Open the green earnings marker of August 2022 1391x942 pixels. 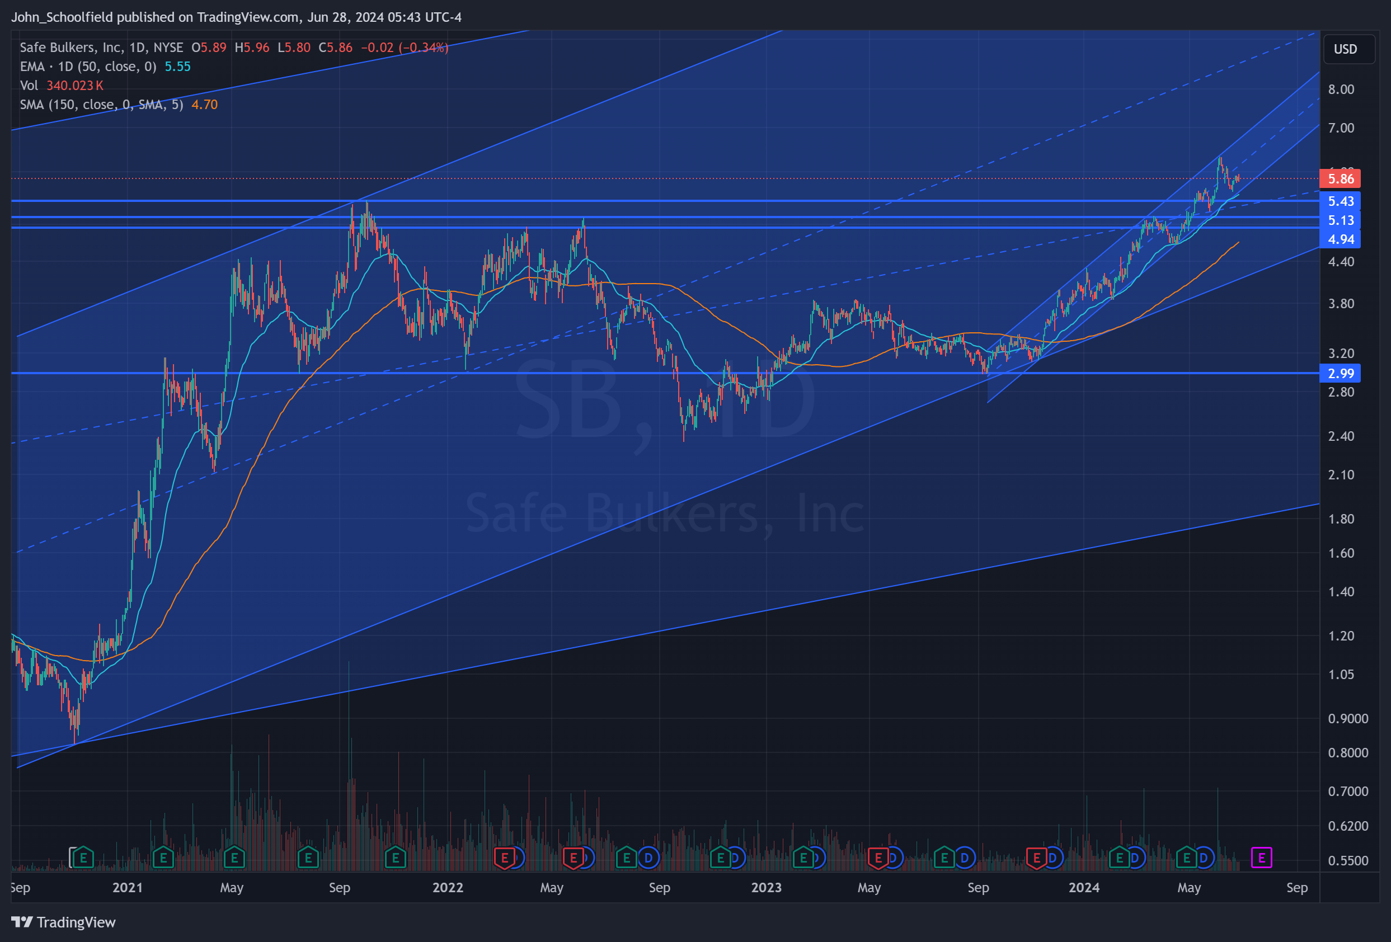tap(626, 858)
